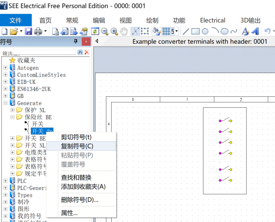
Task: Toggle the single element selection tool
Action: click(135, 32)
